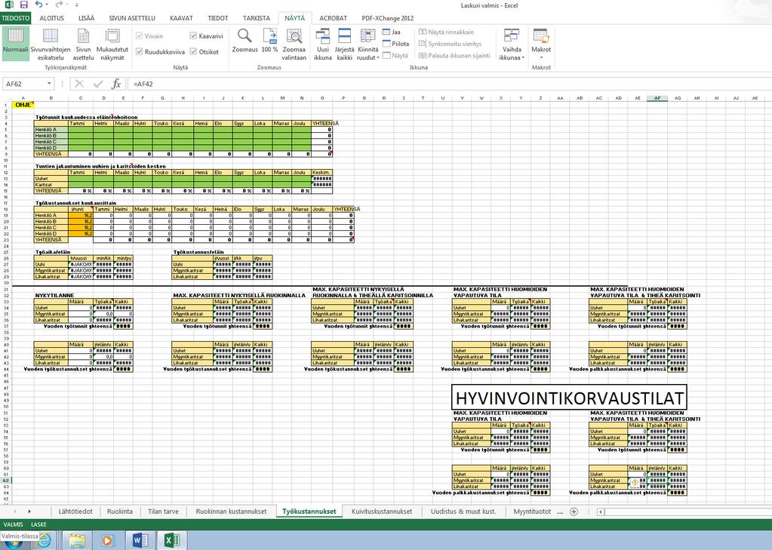
Task: Select Normaali workbook view
Action: pos(15,43)
